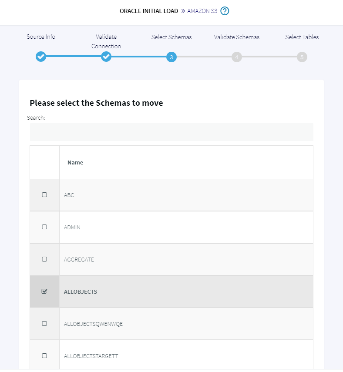The image size is (343, 372).
Task: Tick the AGGREGATE schema checkbox
Action: pyautogui.click(x=44, y=259)
